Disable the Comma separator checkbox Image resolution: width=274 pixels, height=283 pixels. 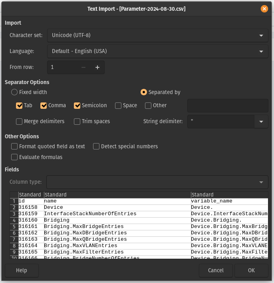point(44,106)
